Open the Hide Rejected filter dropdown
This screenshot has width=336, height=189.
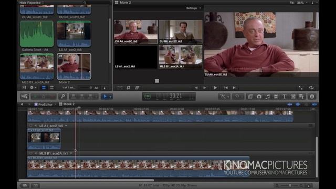click(31, 3)
